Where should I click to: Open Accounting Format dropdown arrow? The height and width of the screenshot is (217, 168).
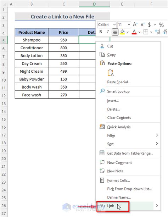[x=155, y=25]
